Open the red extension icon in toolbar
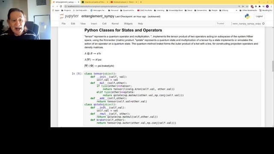The height and width of the screenshot is (154, 274). click(252, 6)
